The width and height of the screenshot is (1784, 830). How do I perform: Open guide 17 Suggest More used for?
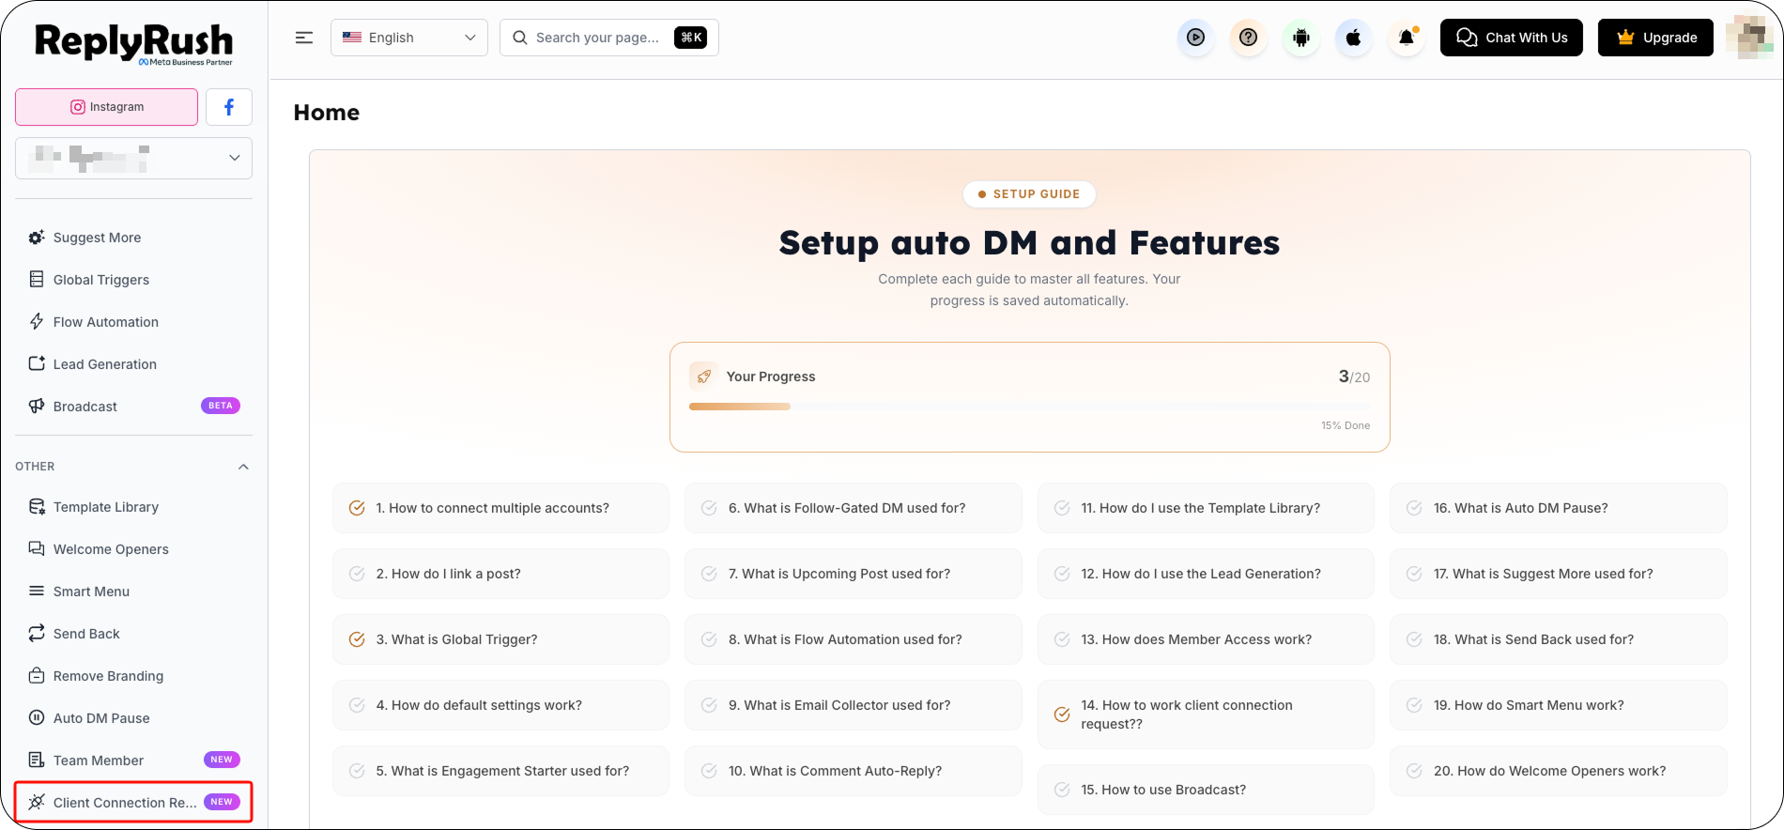[x=1559, y=574]
